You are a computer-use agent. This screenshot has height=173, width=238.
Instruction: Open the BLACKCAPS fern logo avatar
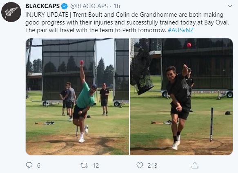tap(11, 12)
